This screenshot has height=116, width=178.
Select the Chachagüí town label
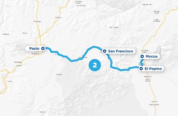click(x=37, y=21)
